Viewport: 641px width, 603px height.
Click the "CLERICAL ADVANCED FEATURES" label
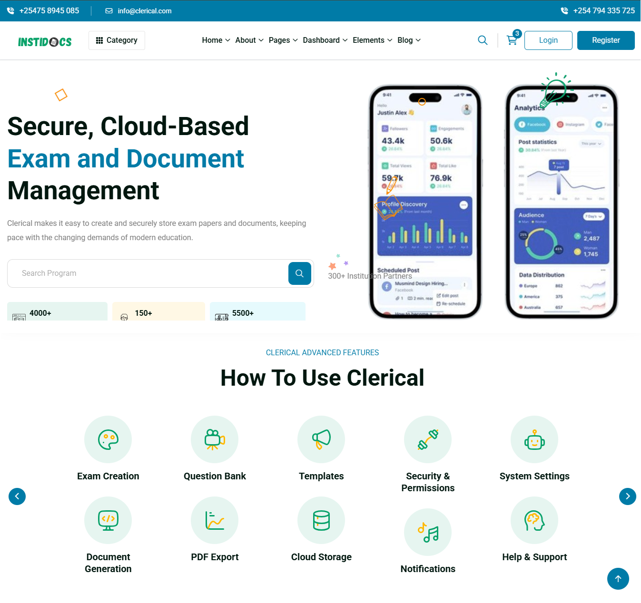pyautogui.click(x=322, y=353)
